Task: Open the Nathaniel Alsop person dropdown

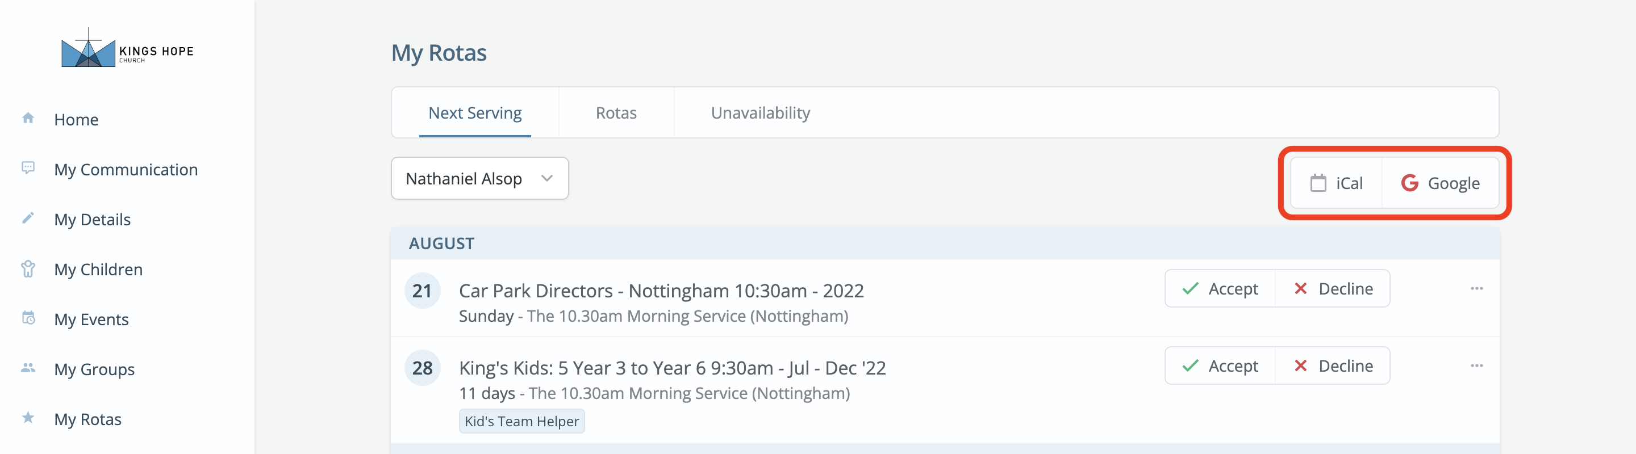Action: [x=479, y=178]
